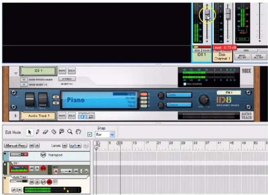
Task: Select the next ID8 sound category with the down arrow
Action: [56, 103]
